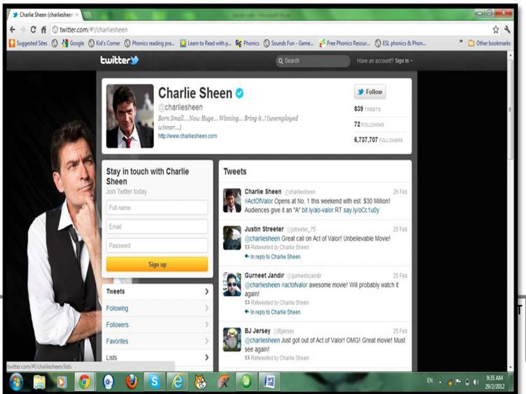
Task: Open Lists in sidebar
Action: pos(157,357)
